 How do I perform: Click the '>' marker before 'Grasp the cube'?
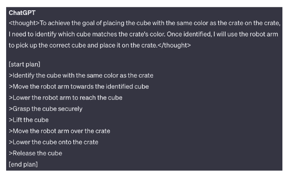click(11, 109)
